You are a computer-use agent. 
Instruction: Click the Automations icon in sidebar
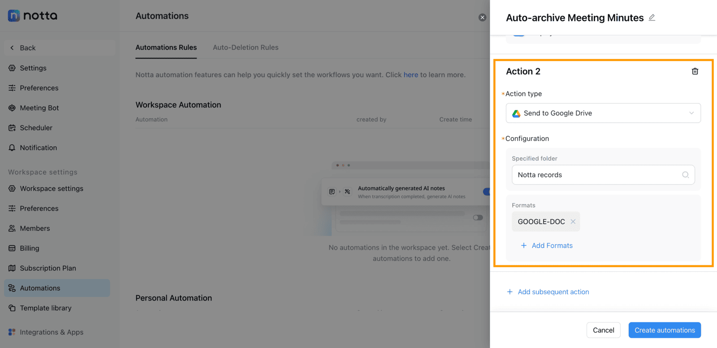(x=12, y=288)
